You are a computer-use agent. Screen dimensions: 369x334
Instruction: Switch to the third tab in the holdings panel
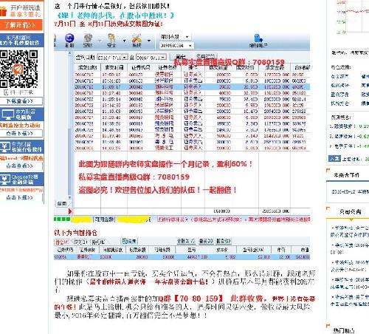tap(98, 242)
